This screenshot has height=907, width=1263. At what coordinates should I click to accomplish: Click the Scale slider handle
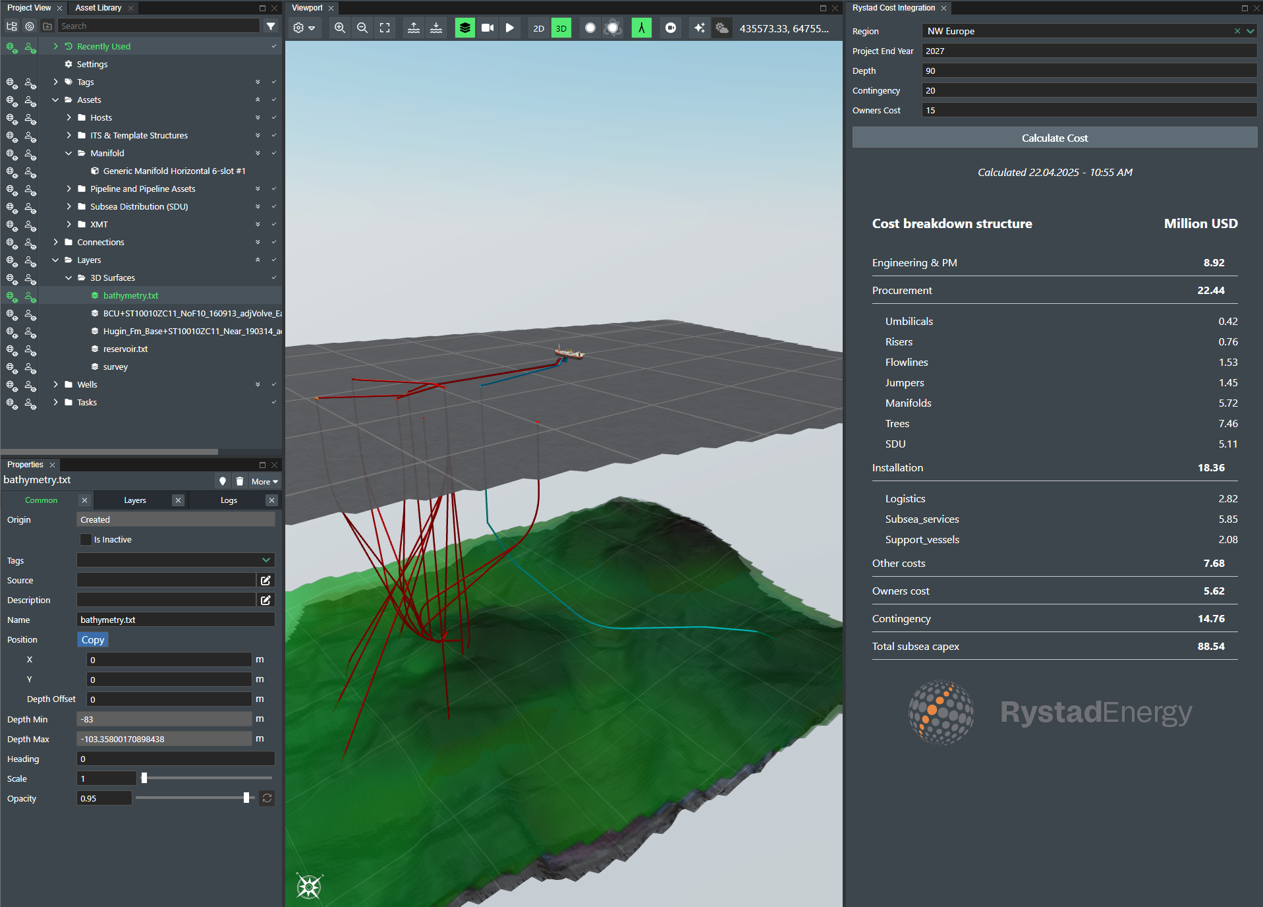(144, 778)
